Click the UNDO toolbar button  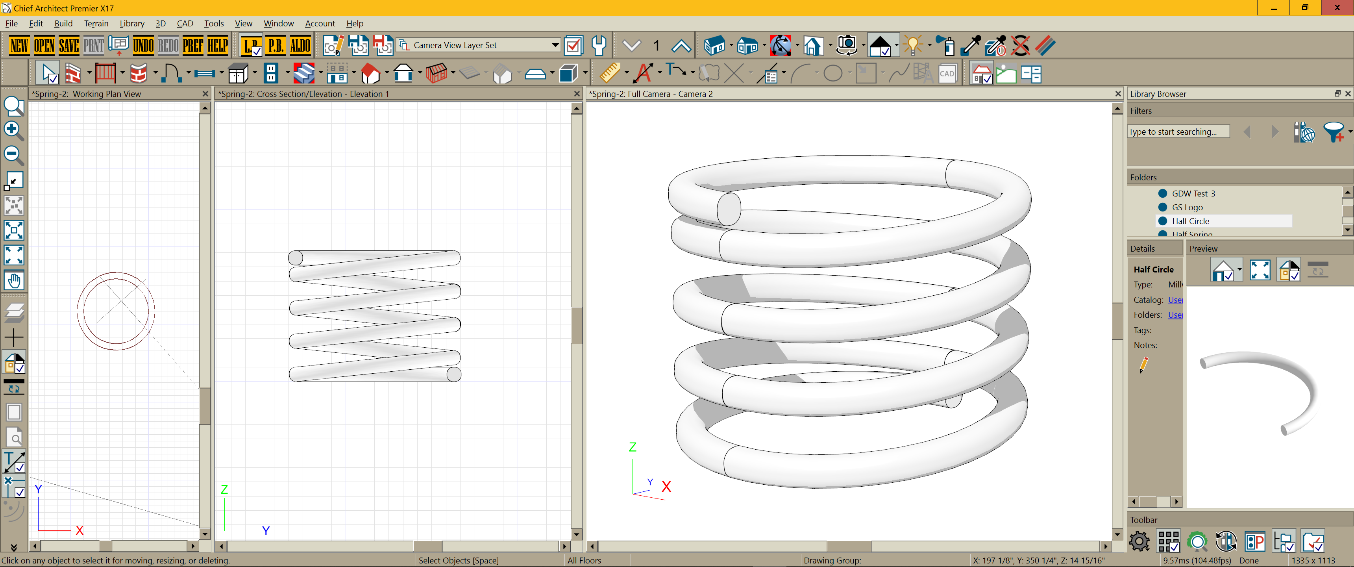point(143,46)
